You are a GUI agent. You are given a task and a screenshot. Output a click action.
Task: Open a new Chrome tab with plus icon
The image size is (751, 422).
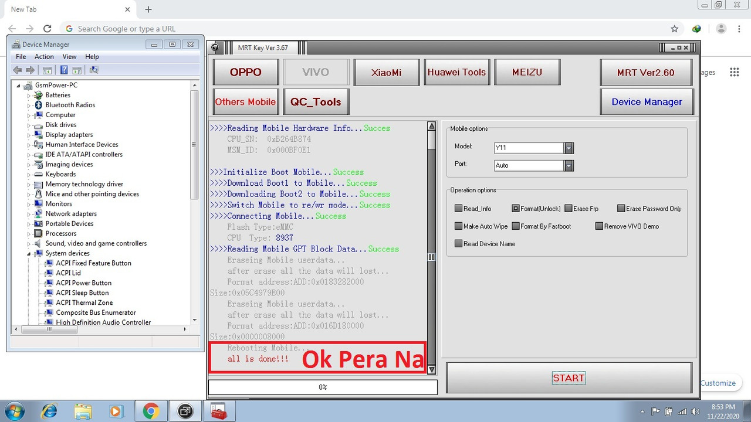coord(148,9)
